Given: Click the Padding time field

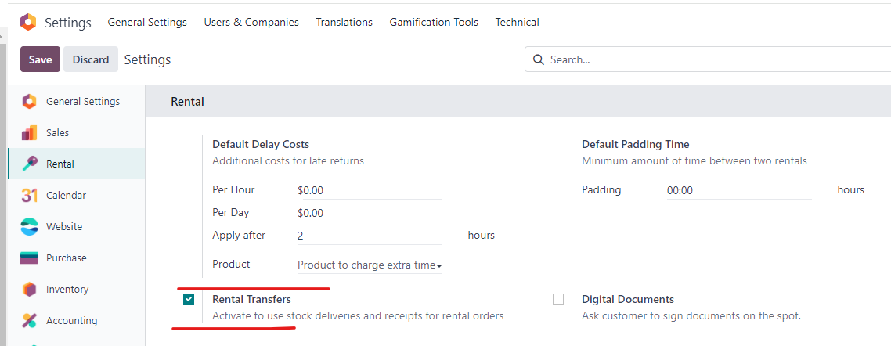Looking at the screenshot, I should (739, 191).
